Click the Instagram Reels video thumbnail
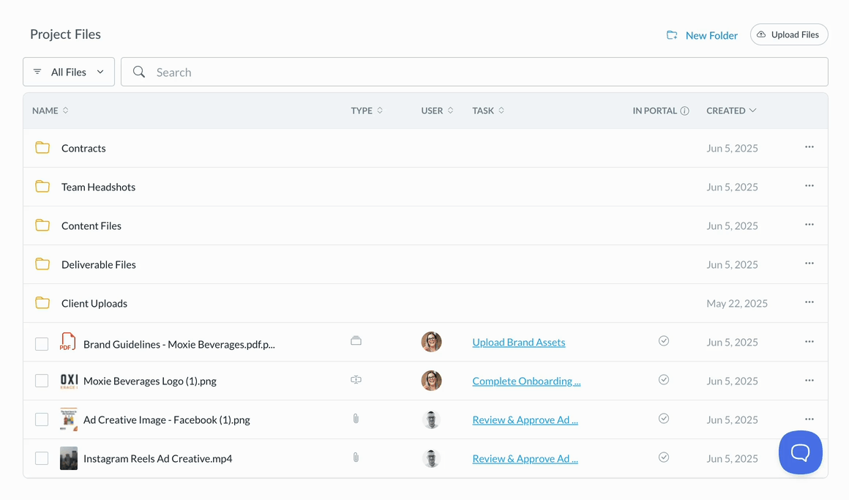The image size is (849, 500). click(69, 458)
